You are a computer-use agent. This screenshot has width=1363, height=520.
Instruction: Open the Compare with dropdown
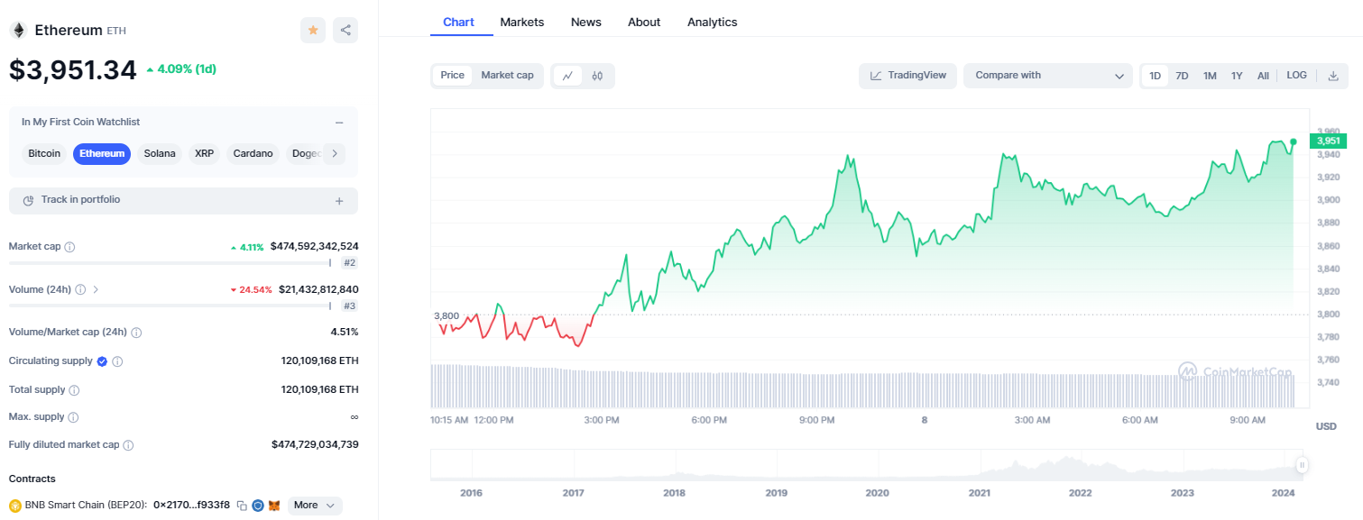pos(1048,76)
